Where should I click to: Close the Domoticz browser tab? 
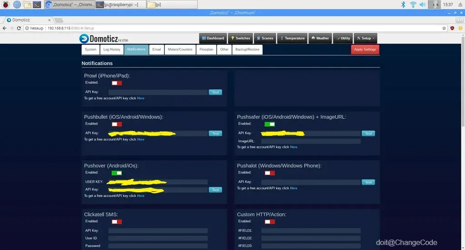pos(49,20)
